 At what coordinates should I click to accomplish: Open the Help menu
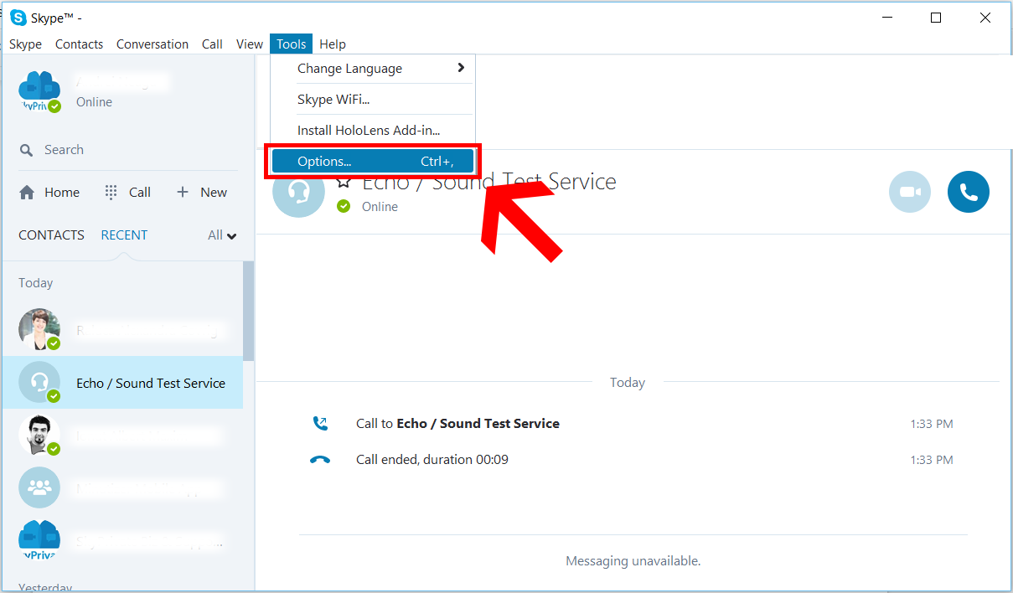coord(333,44)
